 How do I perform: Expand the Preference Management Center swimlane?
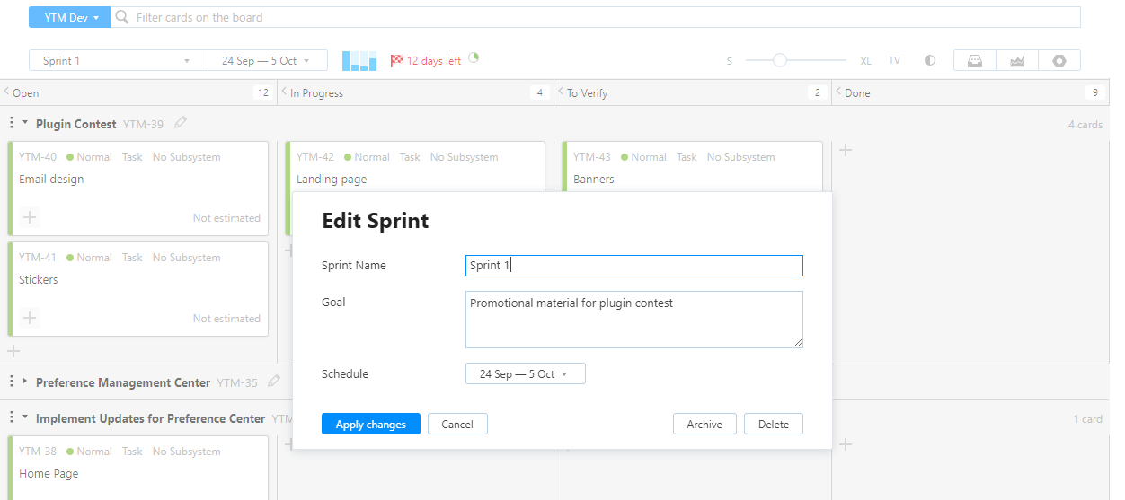tap(25, 382)
